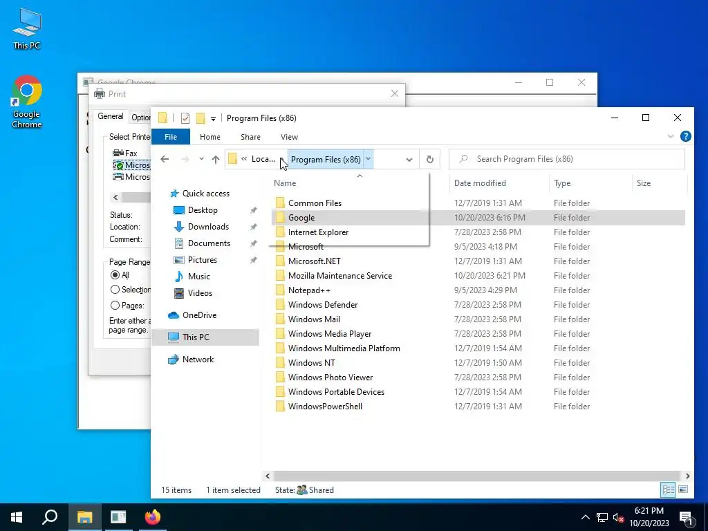The height and width of the screenshot is (531, 708).
Task: Select the Microsoft.NET folder
Action: tap(315, 261)
